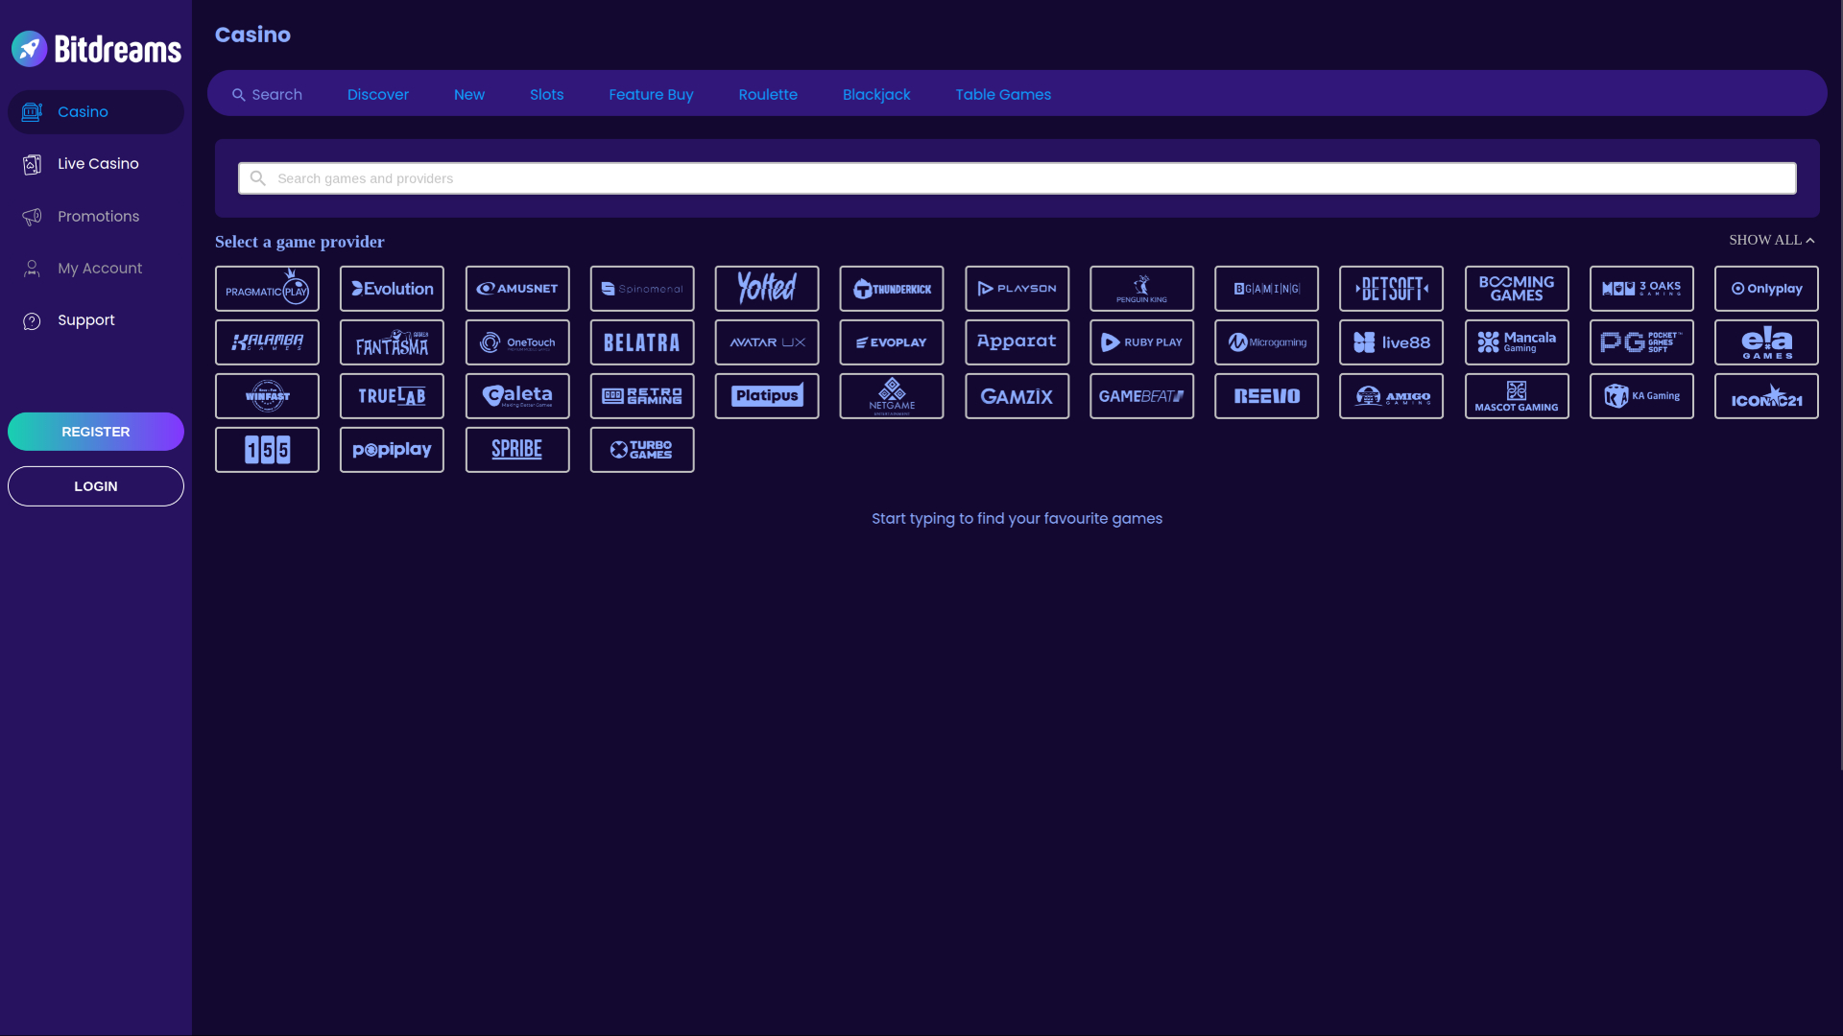Click the games search input field
The height and width of the screenshot is (1036, 1843).
[672, 177]
